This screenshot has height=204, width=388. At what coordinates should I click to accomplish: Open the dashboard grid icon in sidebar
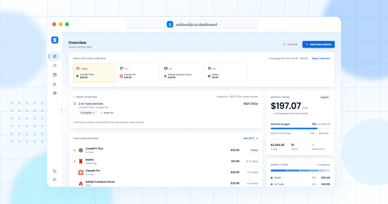pyautogui.click(x=55, y=56)
